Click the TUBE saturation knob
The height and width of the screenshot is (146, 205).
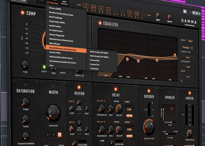(x=25, y=102)
